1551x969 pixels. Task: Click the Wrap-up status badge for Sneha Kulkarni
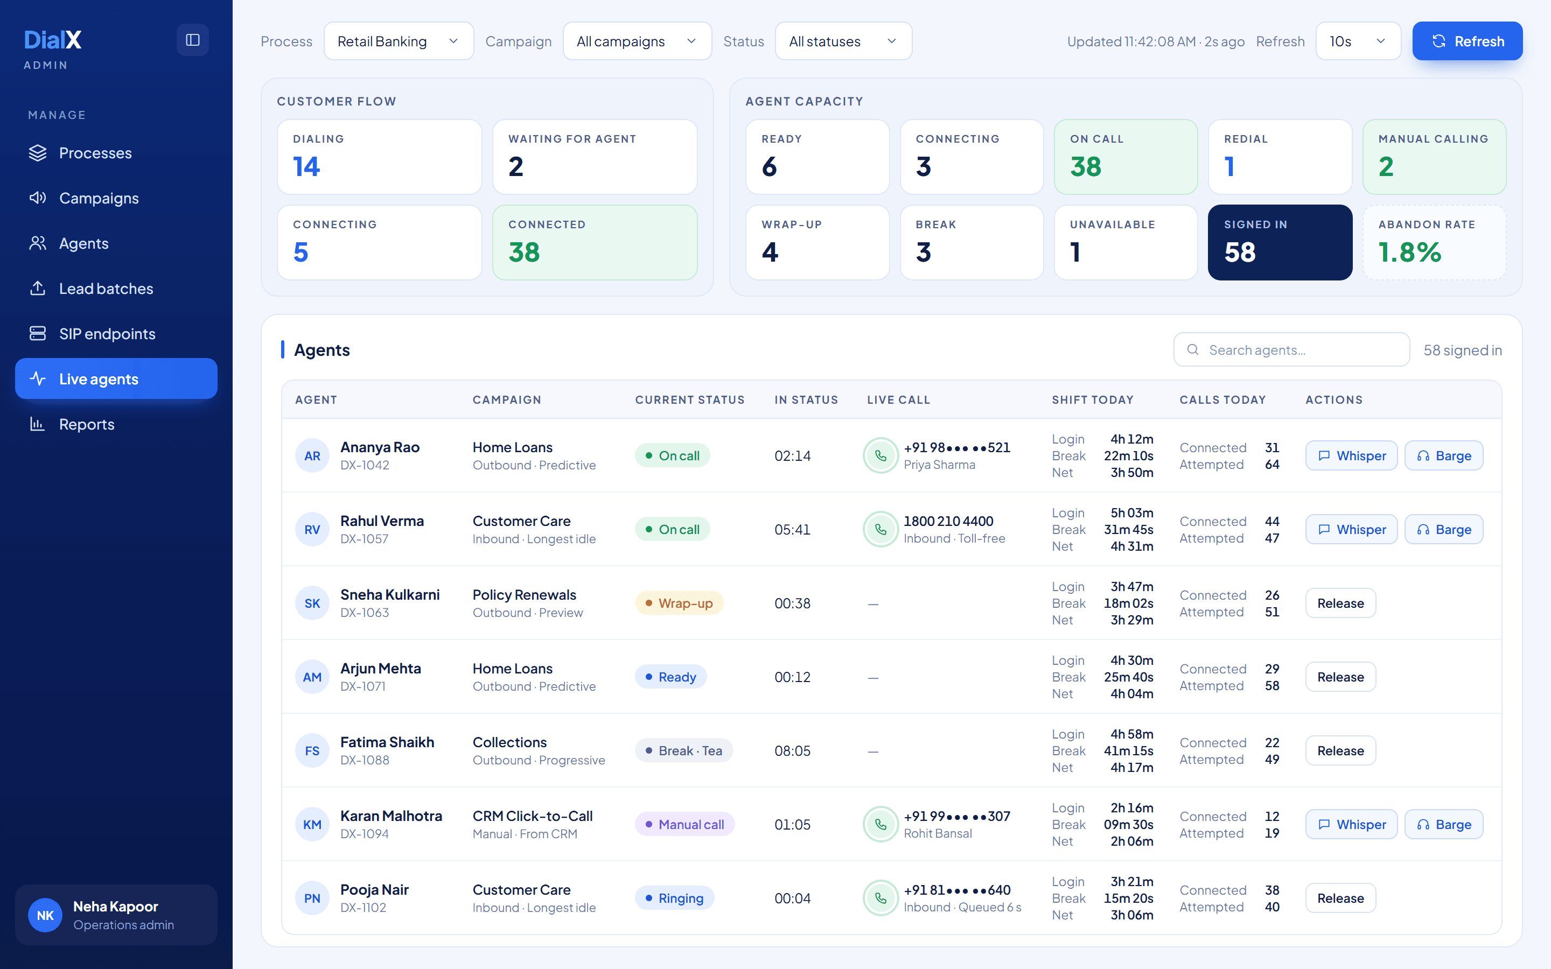679,603
